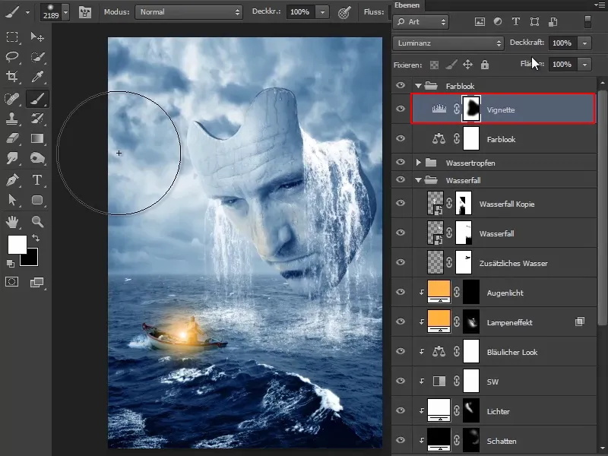Select the Gradient tool
The height and width of the screenshot is (456, 608).
pyautogui.click(x=37, y=138)
